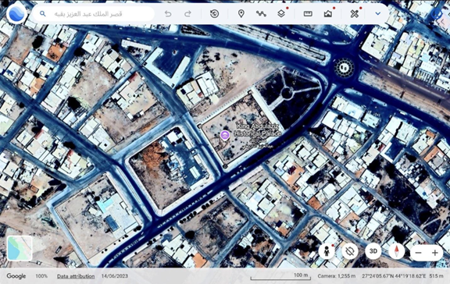
Task: Add a placemark with pin tool
Action: pos(241,14)
